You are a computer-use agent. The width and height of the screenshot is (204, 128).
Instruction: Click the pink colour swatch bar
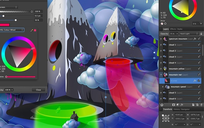tap(5, 25)
